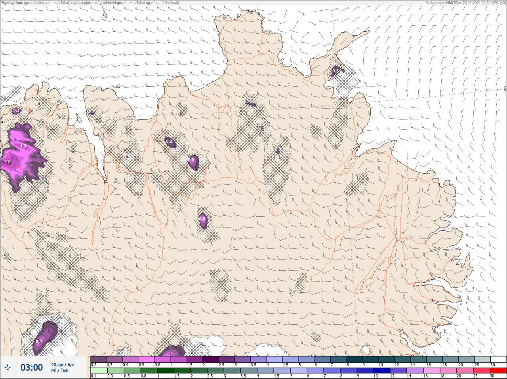The width and height of the screenshot is (507, 379).
Task: Pick the lavender top-row swatch labelled 4.5
Action: point(291,359)
